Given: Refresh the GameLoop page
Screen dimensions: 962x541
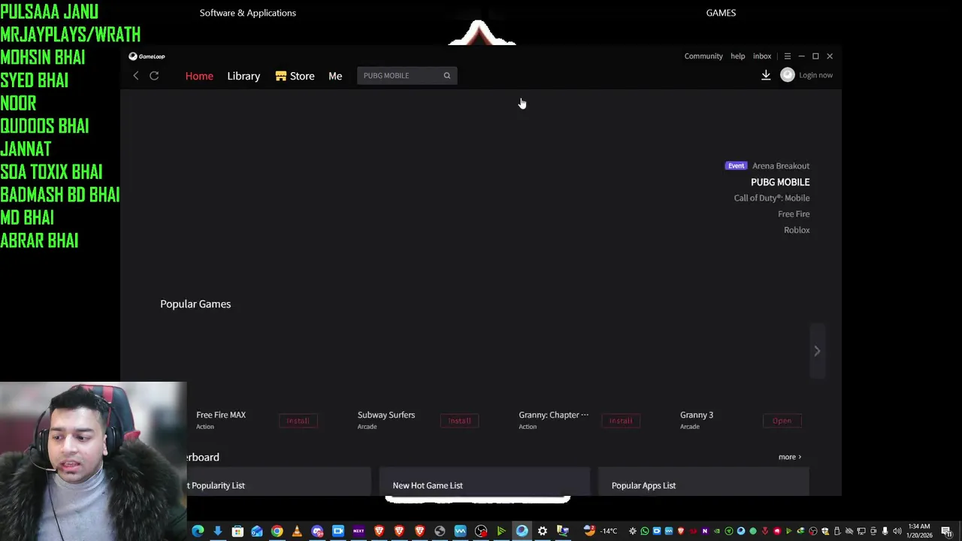Looking at the screenshot, I should click(154, 75).
